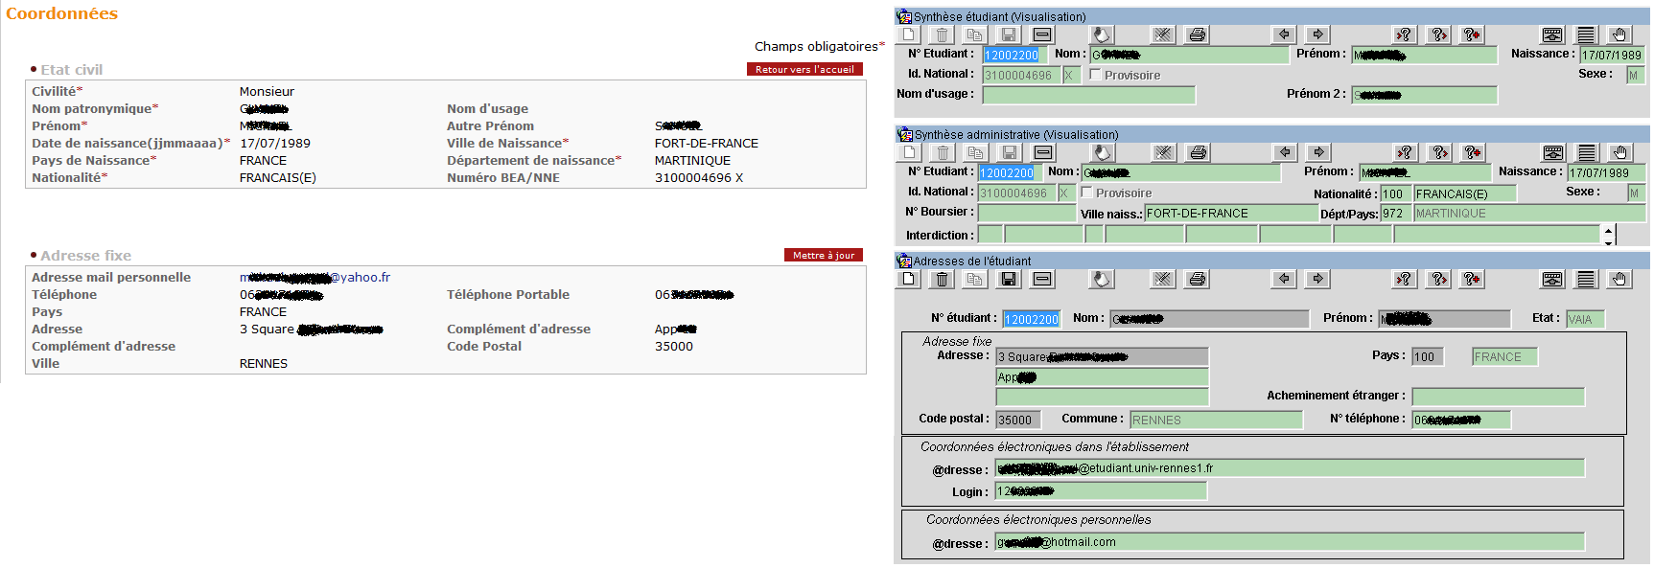
Task: Click the paint bucket icon in Synthèse étudiant toolbar
Action: [1102, 35]
